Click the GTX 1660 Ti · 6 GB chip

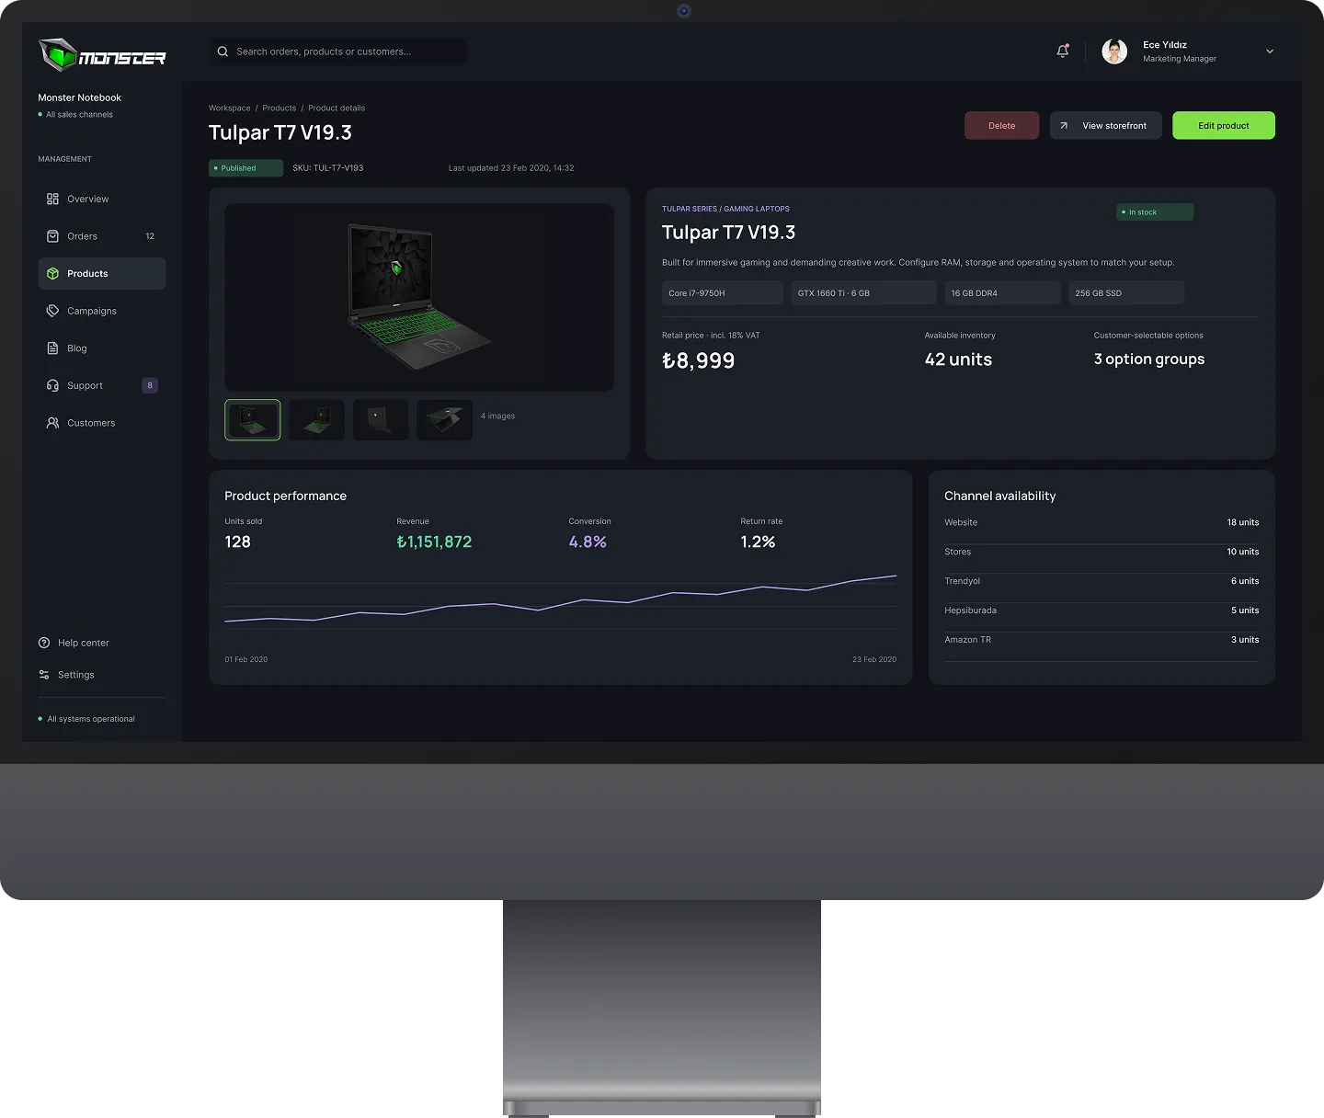click(863, 293)
